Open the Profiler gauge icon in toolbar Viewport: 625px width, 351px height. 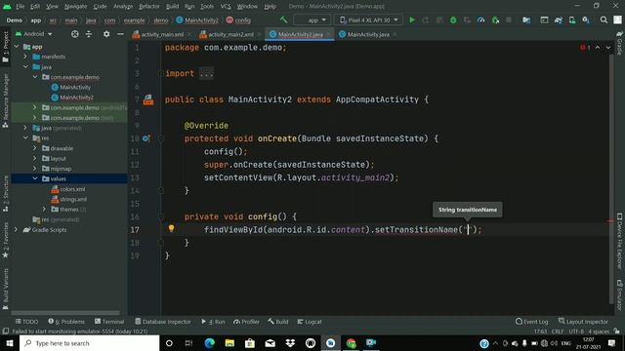pos(481,19)
